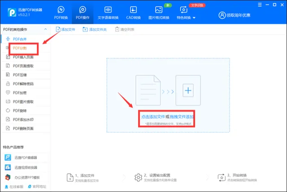Click the PDF合并 merge icon
Image resolution: width=287 pixels, height=192 pixels.
(8, 39)
